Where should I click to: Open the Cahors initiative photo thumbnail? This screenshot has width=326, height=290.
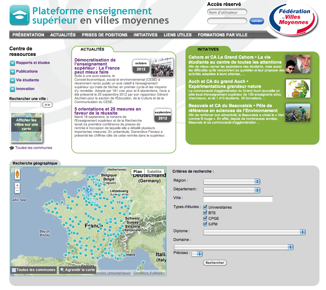pyautogui.click(x=298, y=64)
